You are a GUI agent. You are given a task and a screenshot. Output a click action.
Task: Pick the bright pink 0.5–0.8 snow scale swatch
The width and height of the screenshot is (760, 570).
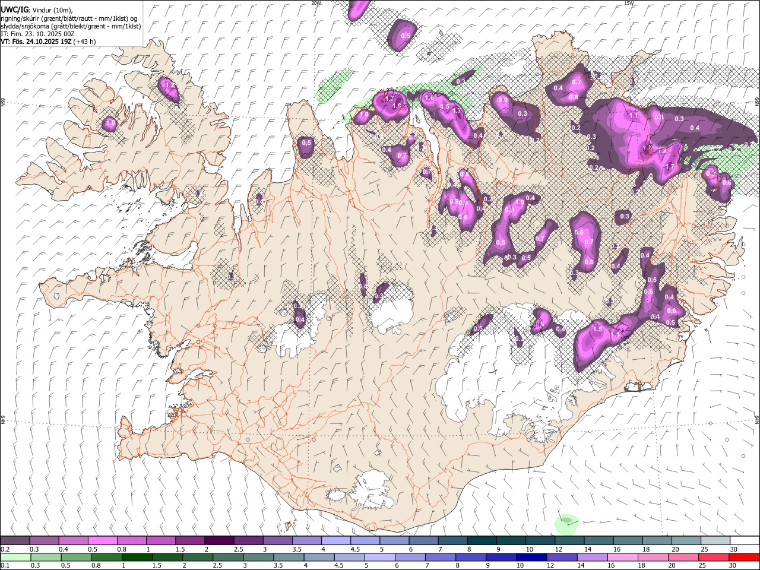coord(102,540)
